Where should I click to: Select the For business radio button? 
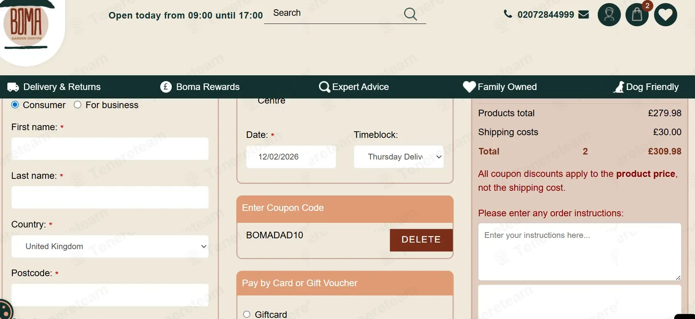tap(78, 105)
